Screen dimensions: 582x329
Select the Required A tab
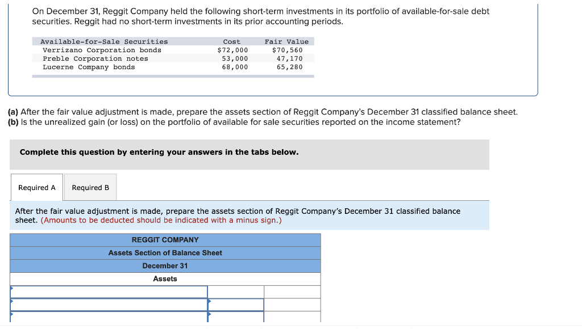[x=36, y=187]
